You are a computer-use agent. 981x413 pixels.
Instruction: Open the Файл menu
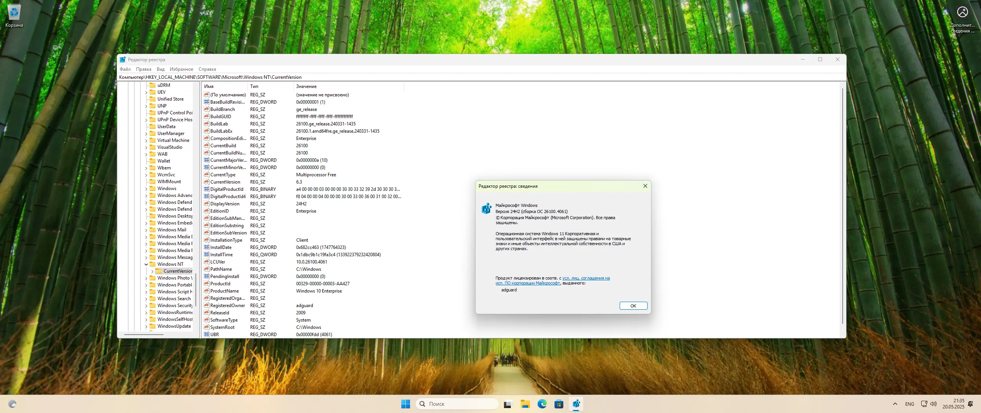tap(125, 69)
